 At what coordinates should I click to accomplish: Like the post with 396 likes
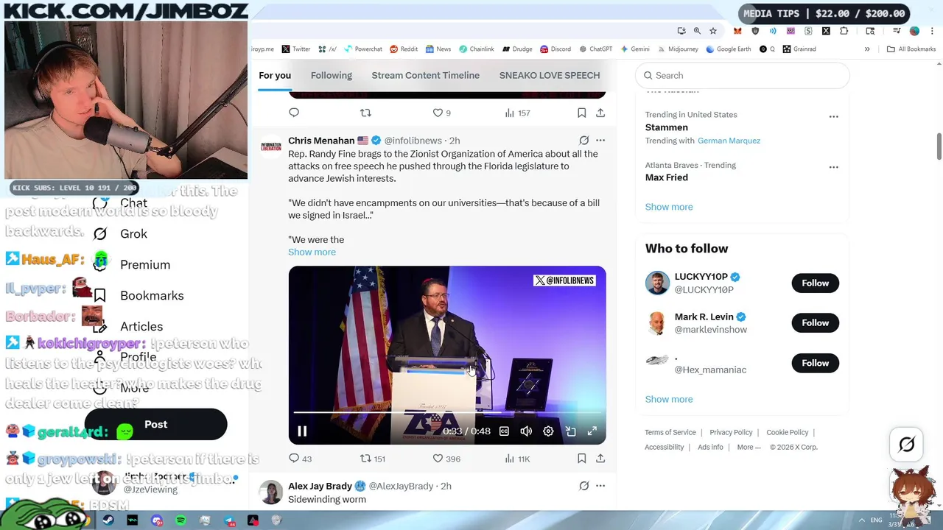tap(438, 459)
